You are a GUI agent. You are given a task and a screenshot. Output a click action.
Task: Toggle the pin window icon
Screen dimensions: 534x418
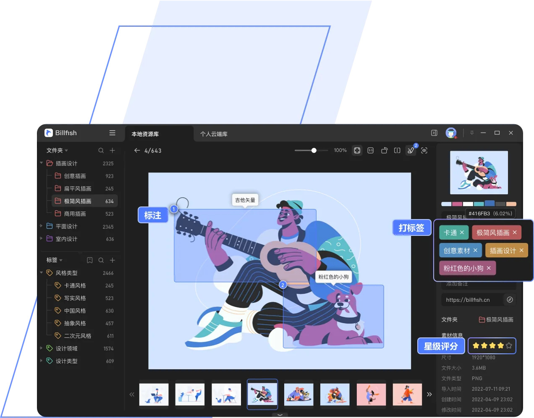click(x=472, y=133)
